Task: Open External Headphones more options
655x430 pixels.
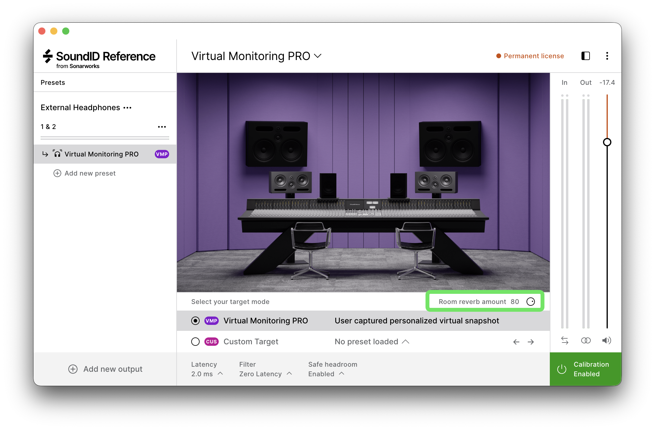Action: tap(128, 108)
